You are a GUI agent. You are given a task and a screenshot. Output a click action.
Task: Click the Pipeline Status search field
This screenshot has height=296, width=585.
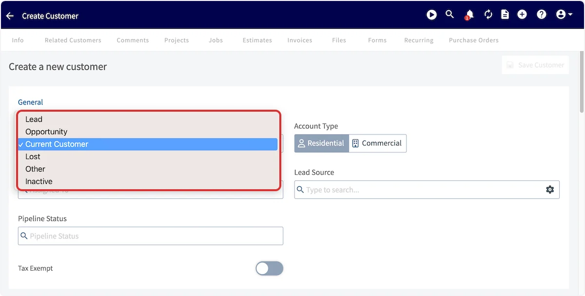(x=151, y=236)
